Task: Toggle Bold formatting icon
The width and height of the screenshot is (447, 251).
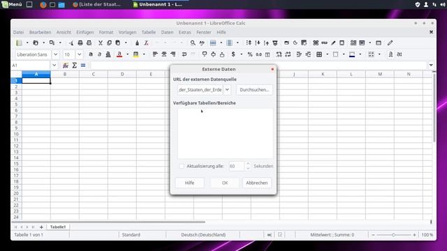Action: click(91, 54)
